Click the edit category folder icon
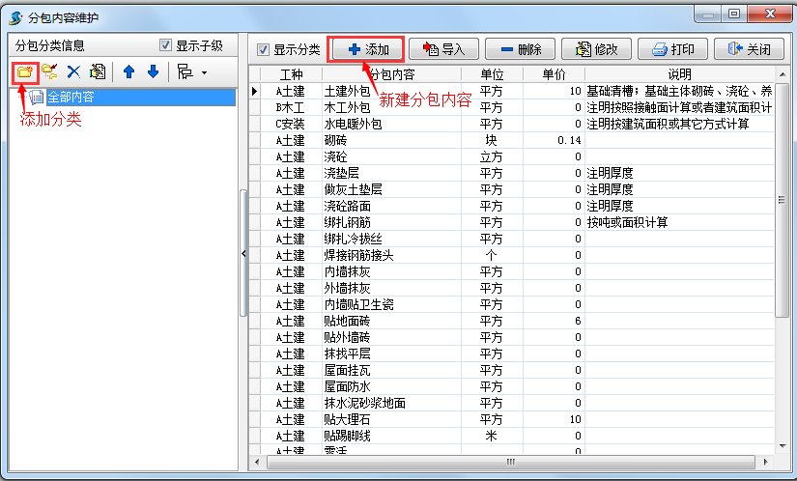 49,71
